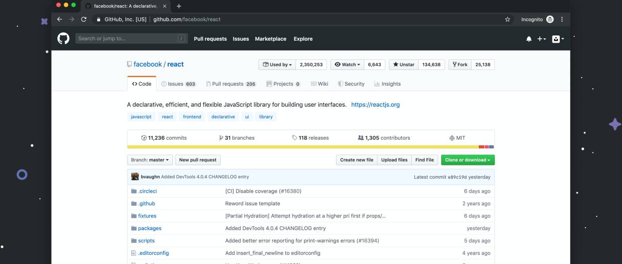The image size is (622, 264).
Task: Open new tab with plus icon
Action: coord(179,6)
